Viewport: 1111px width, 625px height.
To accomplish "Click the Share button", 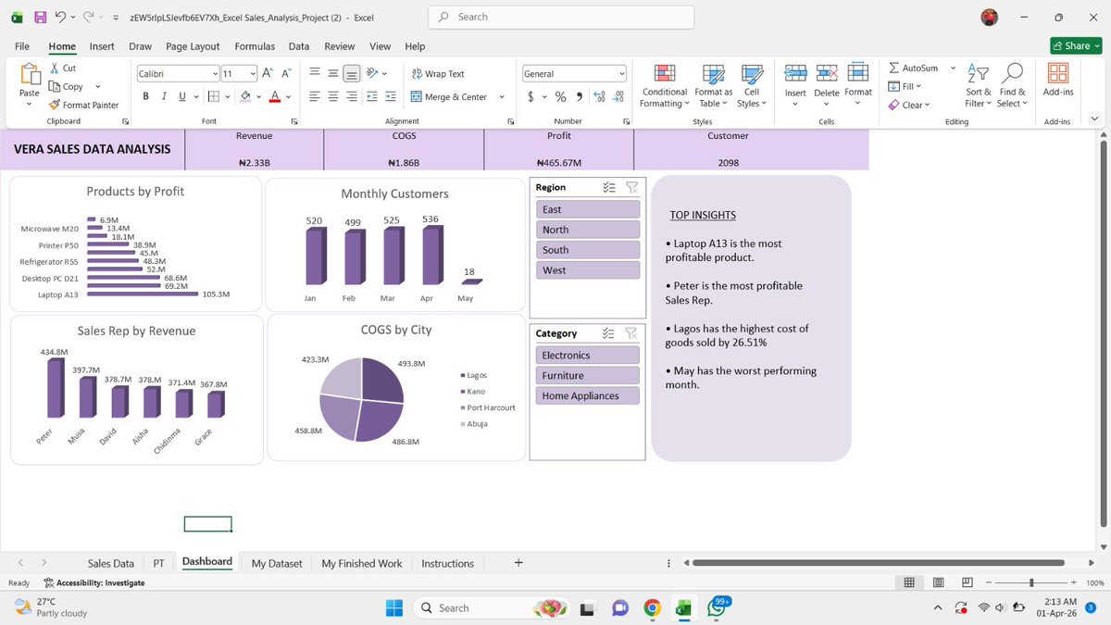I will click(x=1076, y=45).
